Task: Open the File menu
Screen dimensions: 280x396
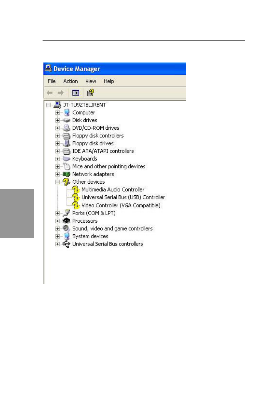Action: 52,81
